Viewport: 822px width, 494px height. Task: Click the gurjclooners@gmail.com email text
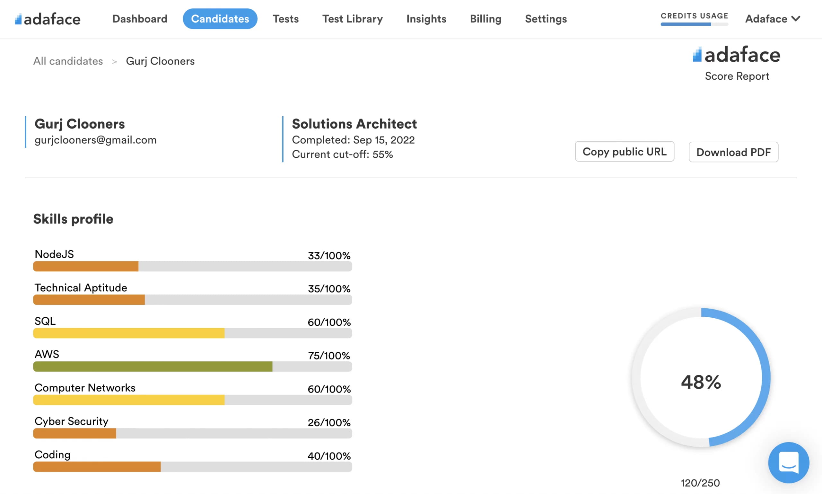click(x=95, y=140)
